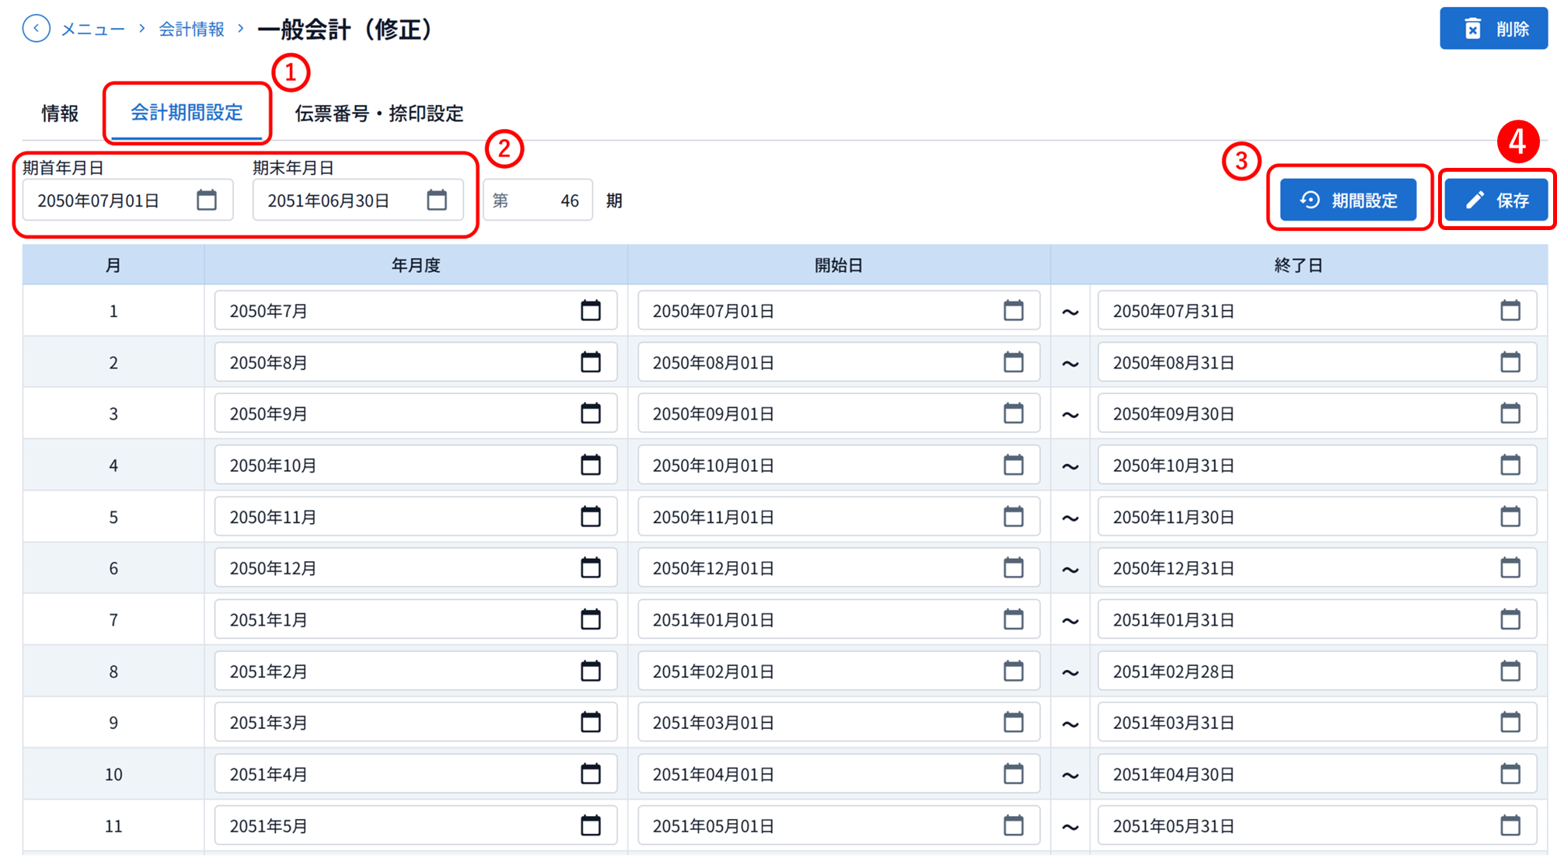The width and height of the screenshot is (1557, 865).
Task: Open calendar for 期末年月日 field
Action: pyautogui.click(x=437, y=200)
